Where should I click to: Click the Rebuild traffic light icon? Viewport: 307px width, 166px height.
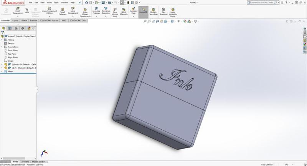[128, 3]
